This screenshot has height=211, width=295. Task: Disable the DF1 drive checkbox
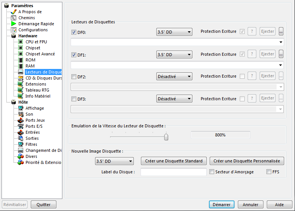[x=74, y=55]
